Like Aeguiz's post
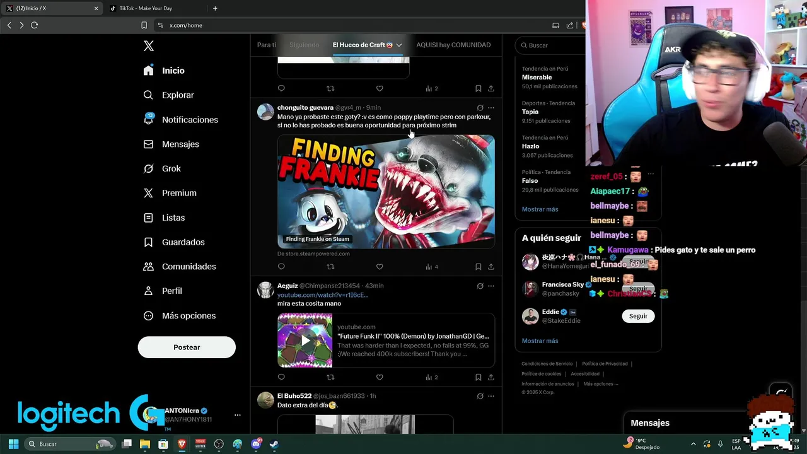This screenshot has height=454, width=807. coord(380,377)
